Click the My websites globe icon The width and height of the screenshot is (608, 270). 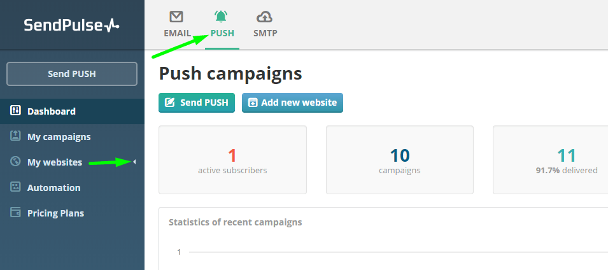point(15,161)
